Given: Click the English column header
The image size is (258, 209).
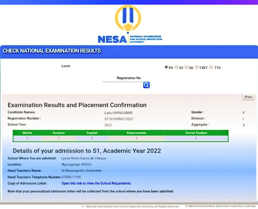Looking at the screenshot, I should pos(92,133).
